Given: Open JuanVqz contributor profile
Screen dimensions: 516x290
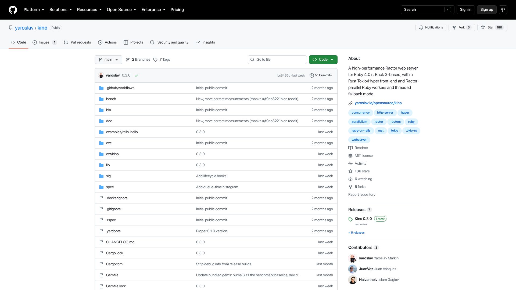Looking at the screenshot, I should (366, 269).
